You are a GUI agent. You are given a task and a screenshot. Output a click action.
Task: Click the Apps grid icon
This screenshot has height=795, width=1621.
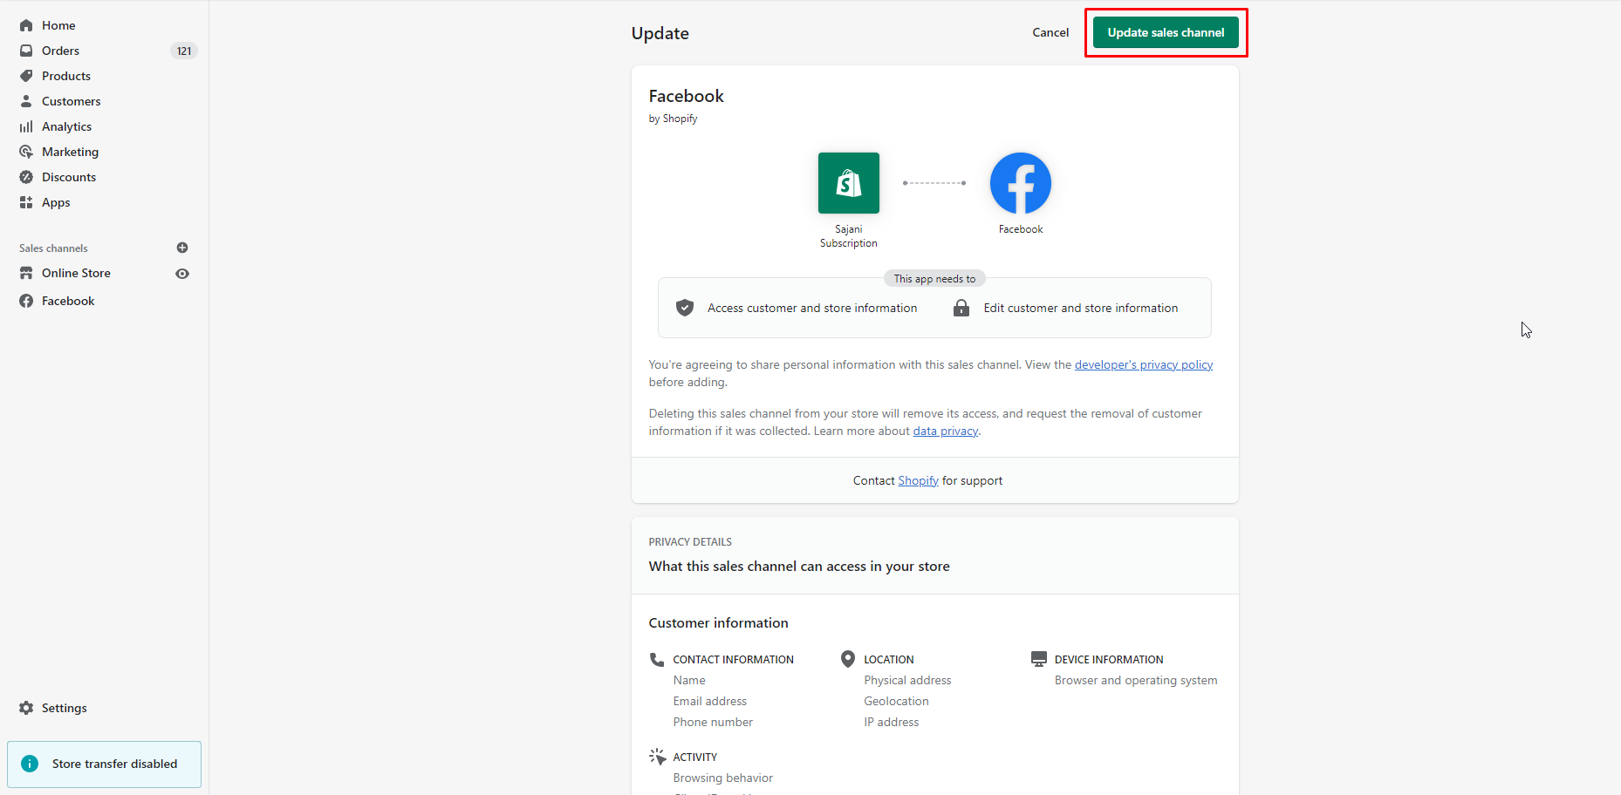click(26, 202)
